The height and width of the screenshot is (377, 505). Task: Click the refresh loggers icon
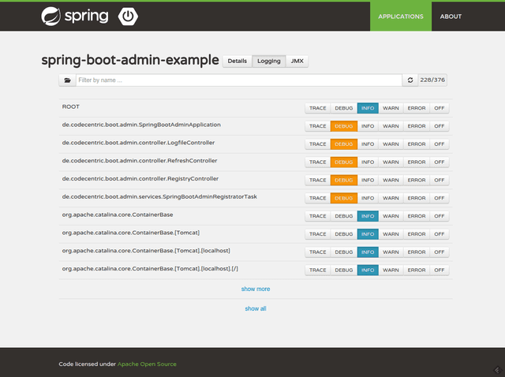pos(410,80)
